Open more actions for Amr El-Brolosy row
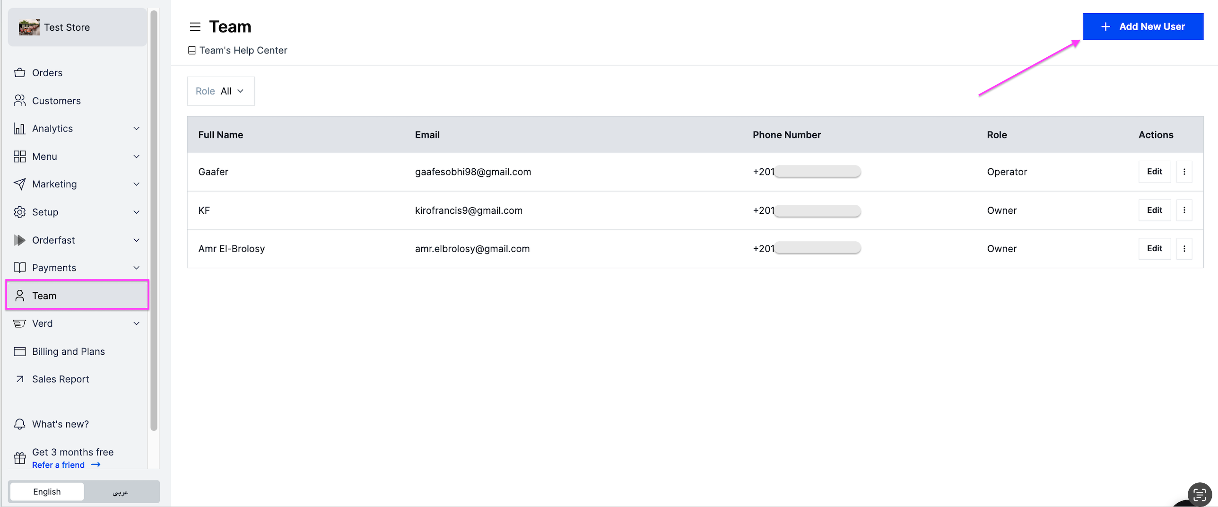 pos(1184,249)
